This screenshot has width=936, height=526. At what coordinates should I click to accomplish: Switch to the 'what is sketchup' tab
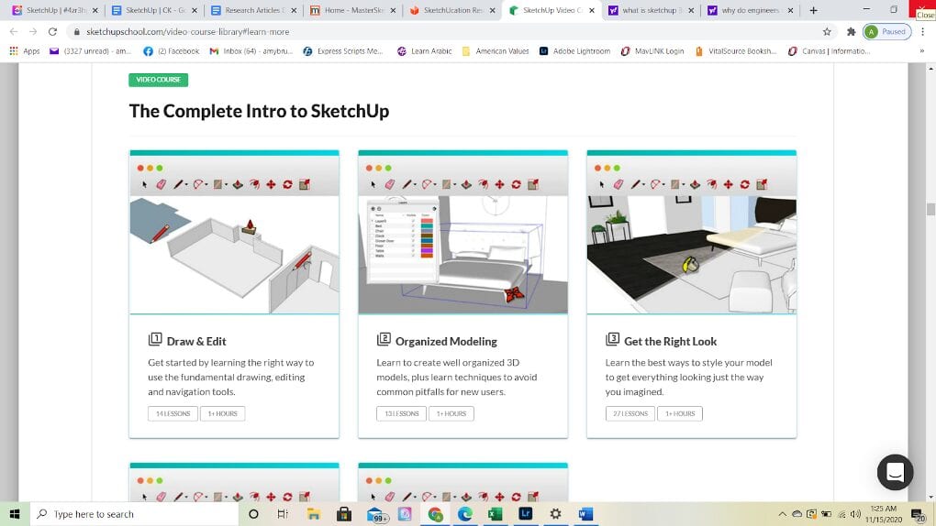[x=651, y=10]
